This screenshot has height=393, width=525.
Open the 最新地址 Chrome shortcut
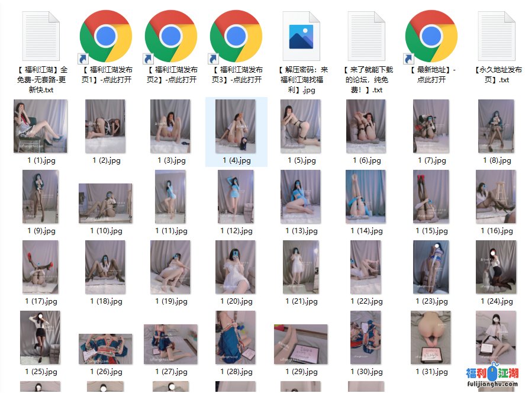click(431, 37)
